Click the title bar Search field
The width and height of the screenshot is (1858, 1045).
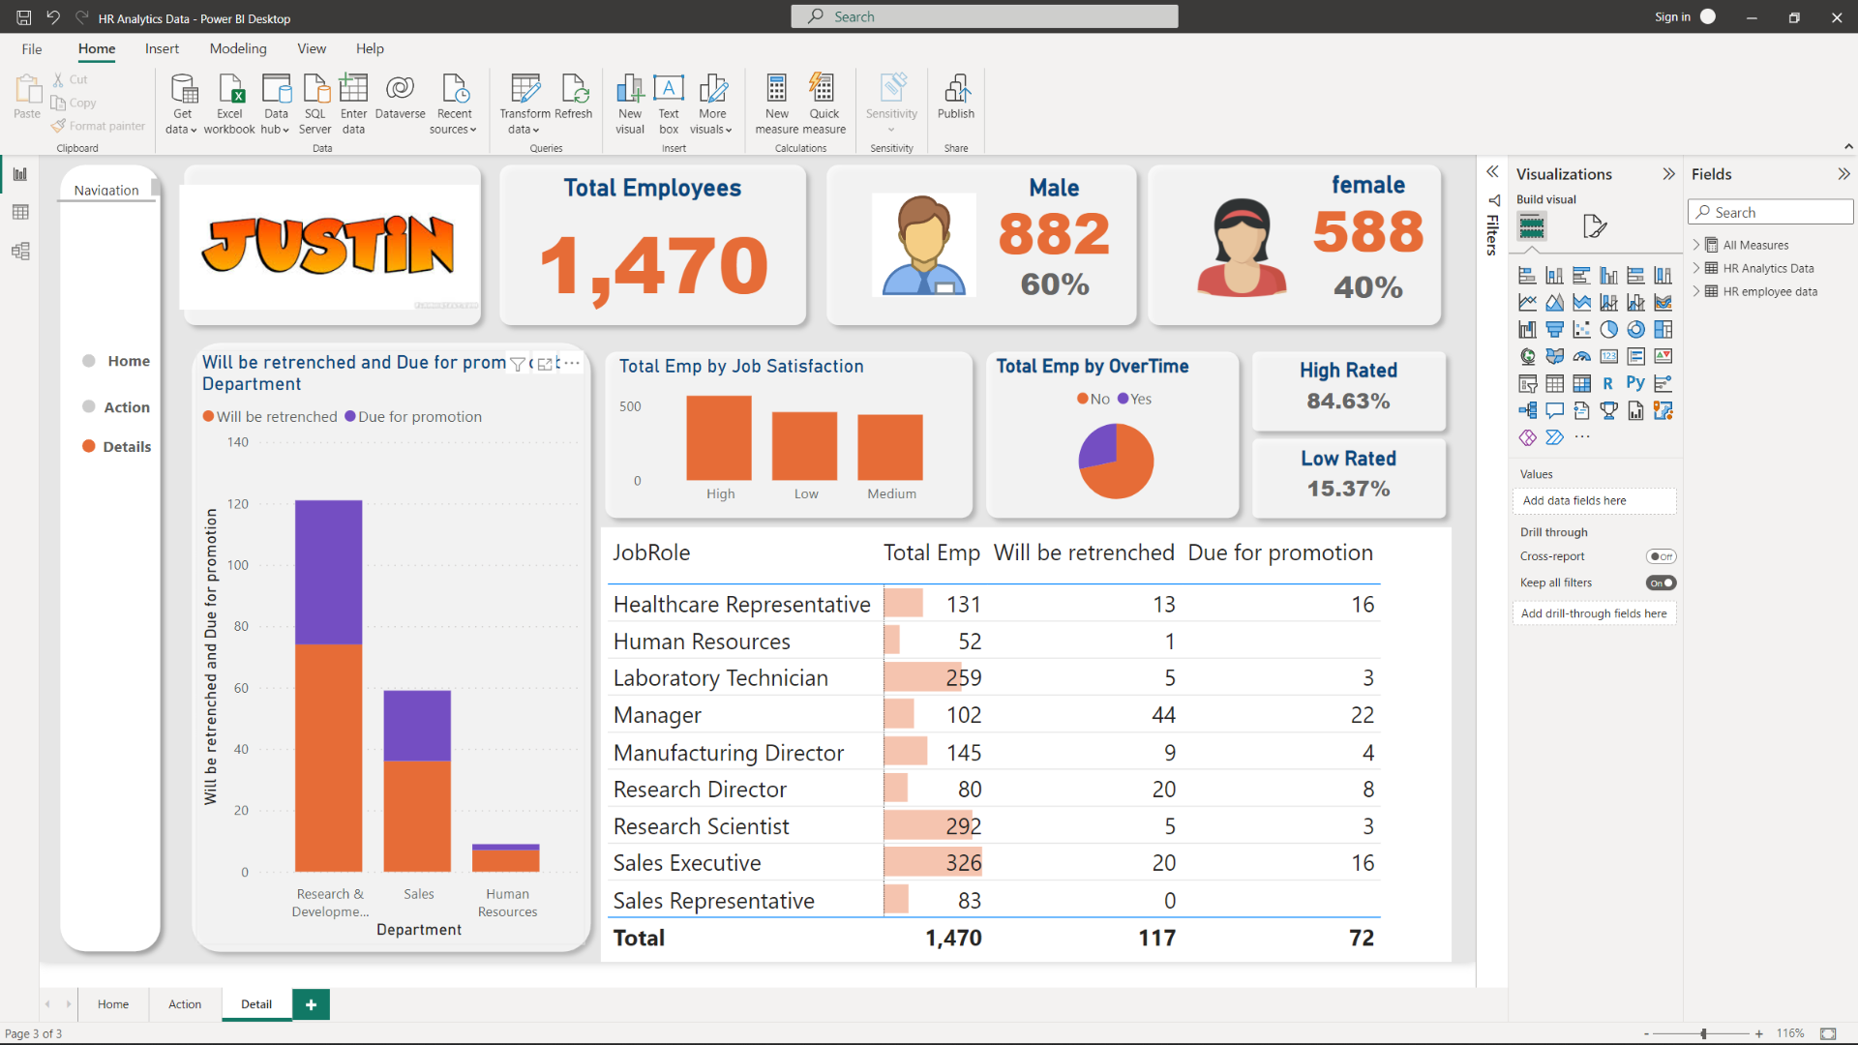(984, 16)
